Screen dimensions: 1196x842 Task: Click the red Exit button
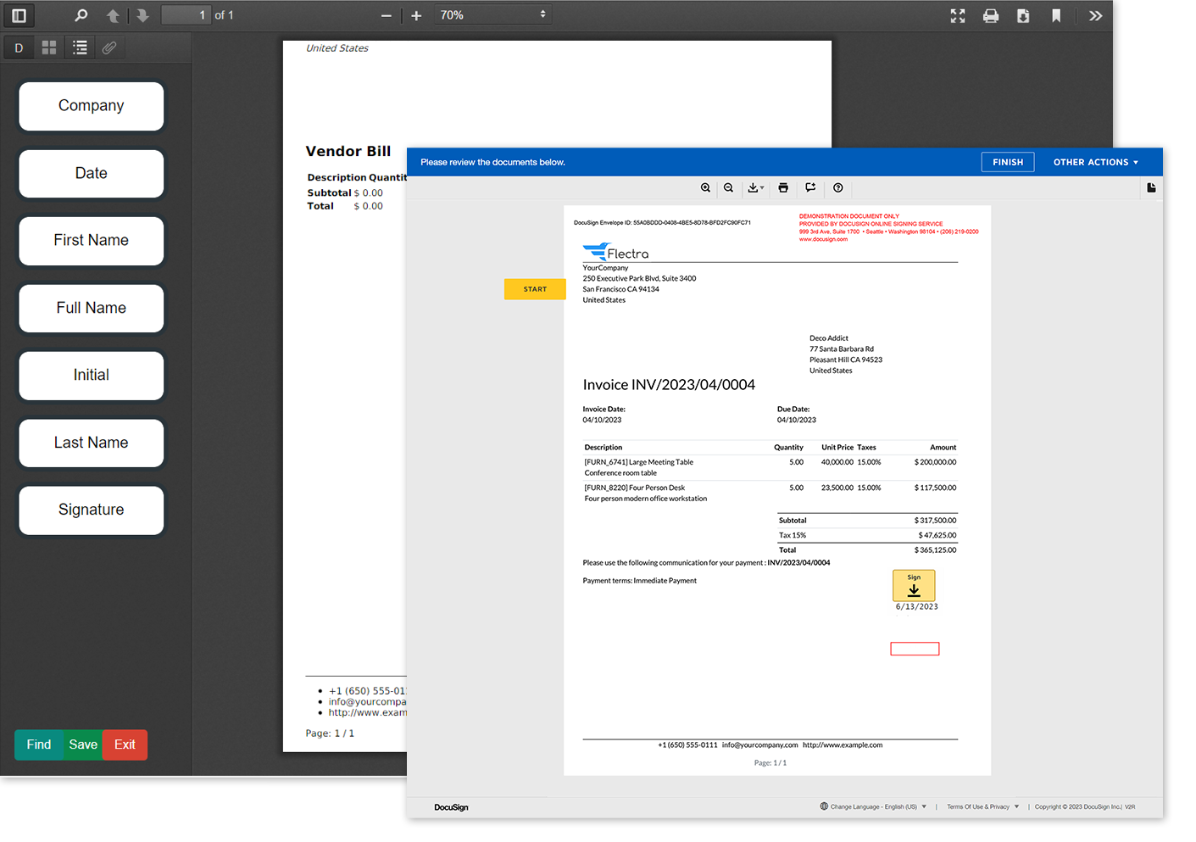pyautogui.click(x=125, y=744)
